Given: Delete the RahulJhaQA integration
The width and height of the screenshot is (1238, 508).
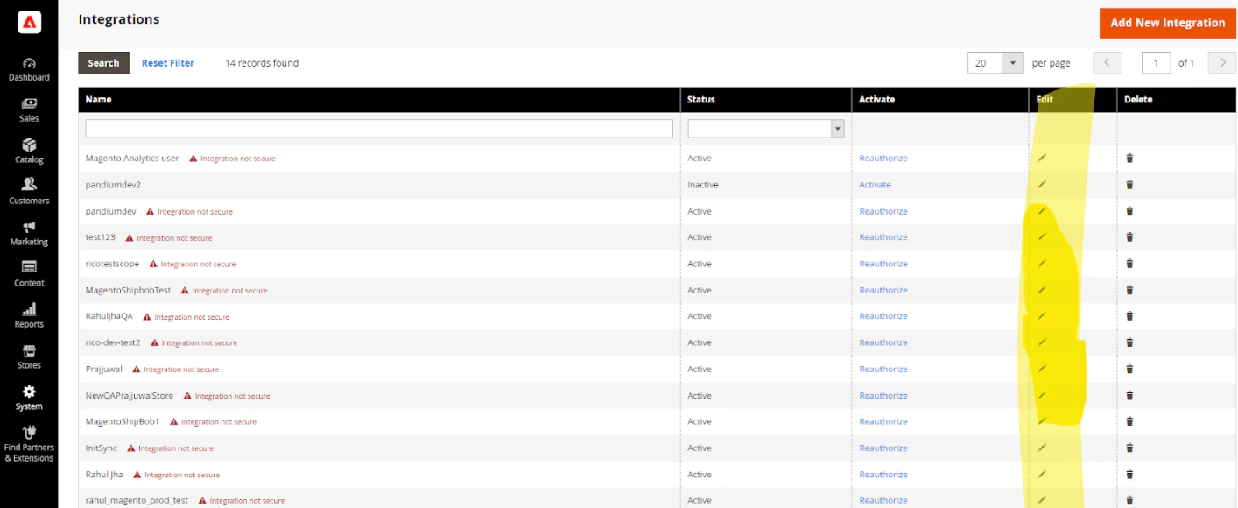Looking at the screenshot, I should coord(1129,316).
